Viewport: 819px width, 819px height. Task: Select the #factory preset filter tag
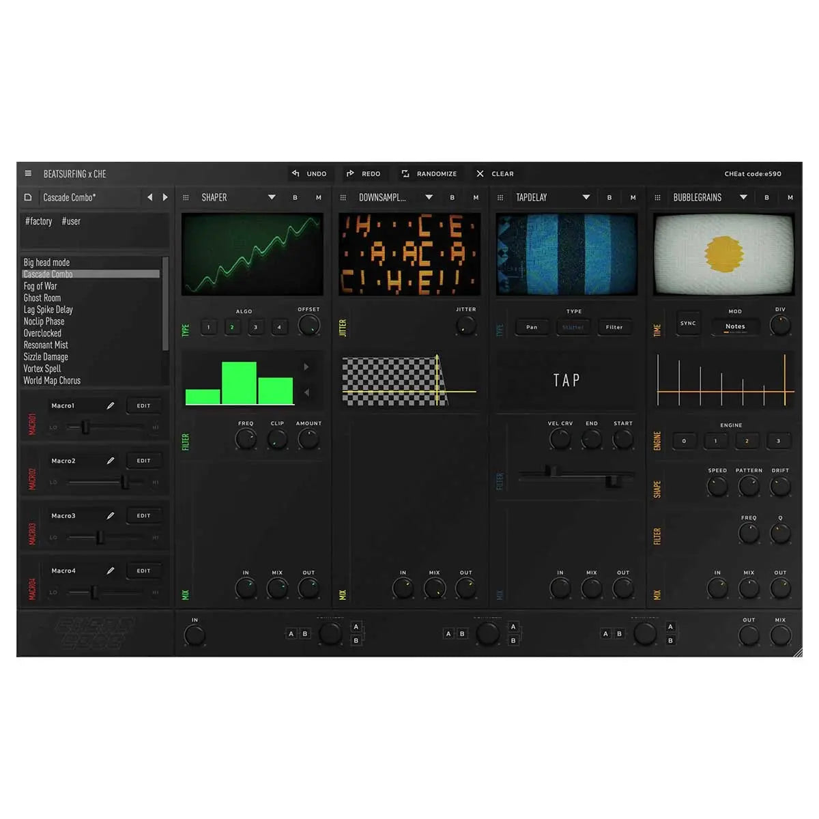tap(39, 221)
